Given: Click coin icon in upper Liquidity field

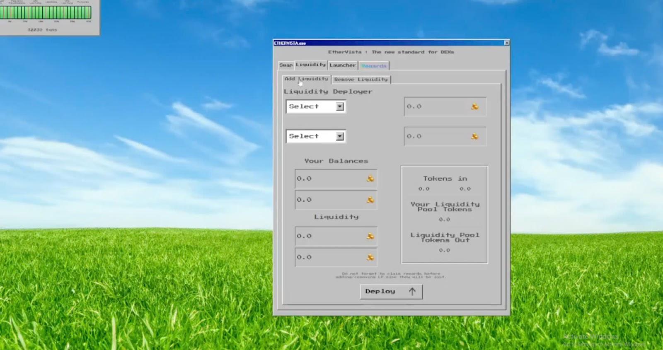Looking at the screenshot, I should click(370, 236).
